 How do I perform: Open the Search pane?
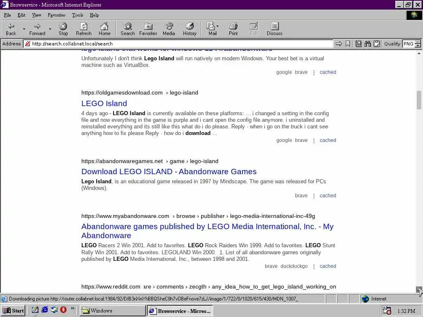coord(128,29)
